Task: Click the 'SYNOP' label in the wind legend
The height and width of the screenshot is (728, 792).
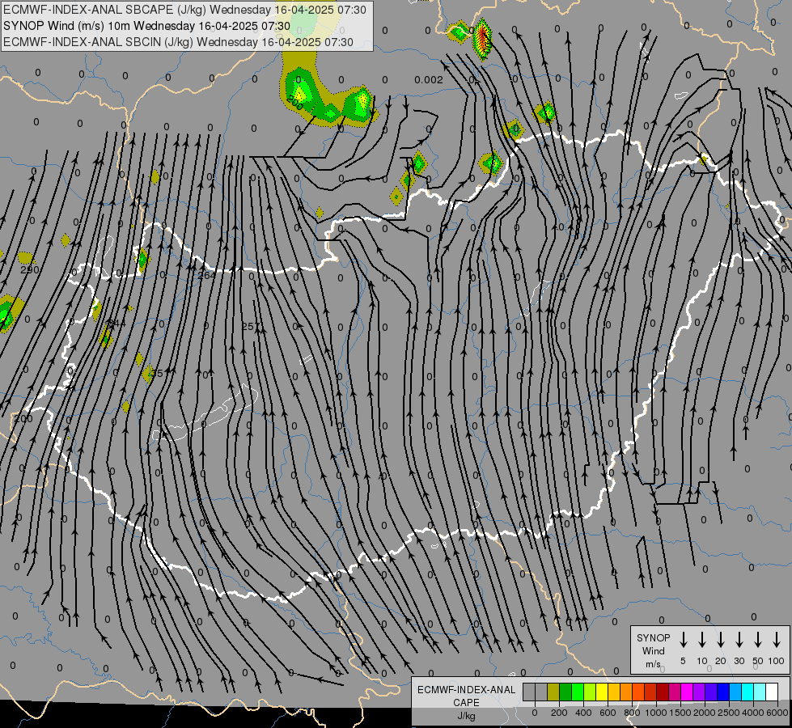Action: (x=653, y=638)
